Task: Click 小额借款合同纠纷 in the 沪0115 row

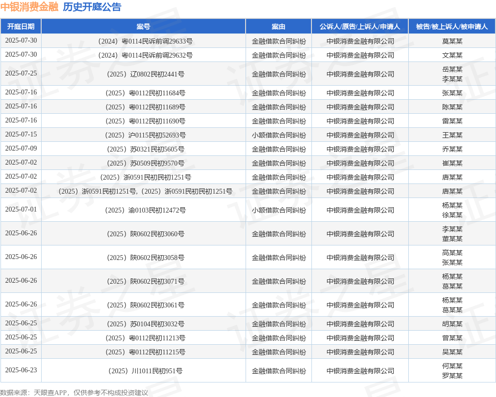Action: 279,135
